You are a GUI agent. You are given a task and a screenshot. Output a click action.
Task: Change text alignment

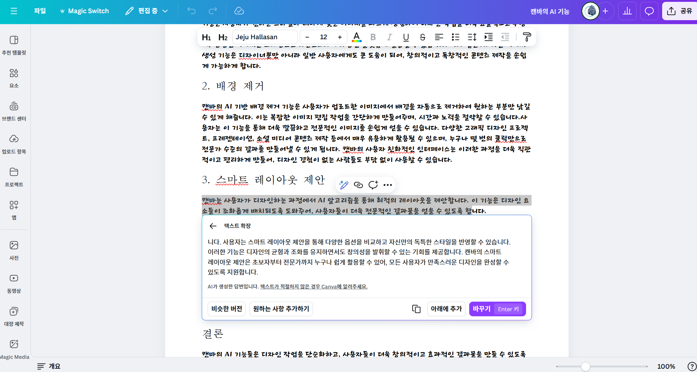coord(439,37)
